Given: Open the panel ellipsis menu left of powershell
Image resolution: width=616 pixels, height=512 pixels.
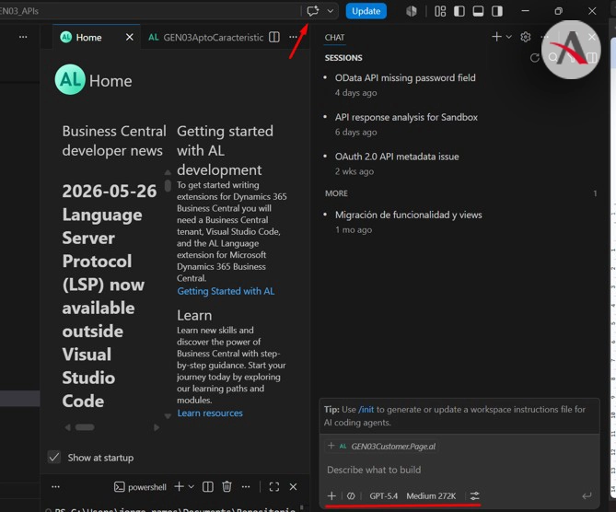Looking at the screenshot, I should (56, 487).
